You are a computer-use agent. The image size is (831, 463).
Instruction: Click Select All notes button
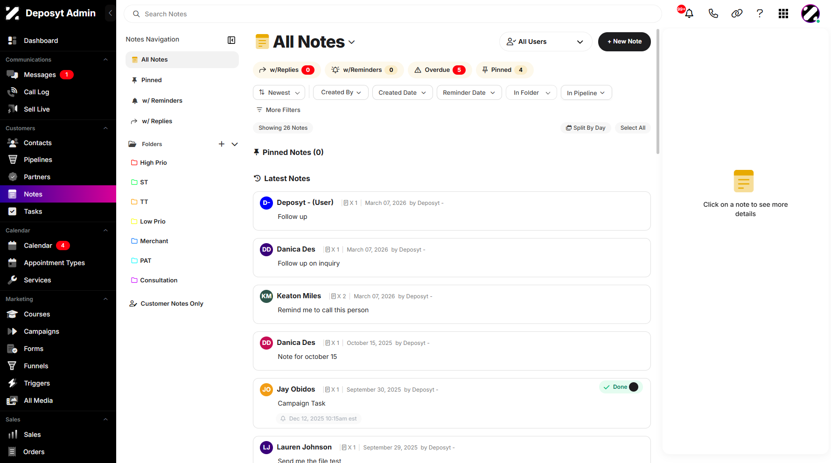(x=633, y=128)
